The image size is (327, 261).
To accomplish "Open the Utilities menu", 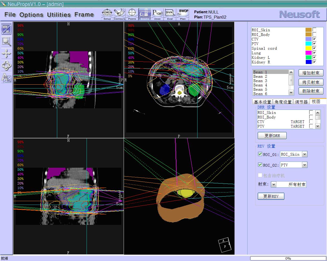I will coord(59,15).
